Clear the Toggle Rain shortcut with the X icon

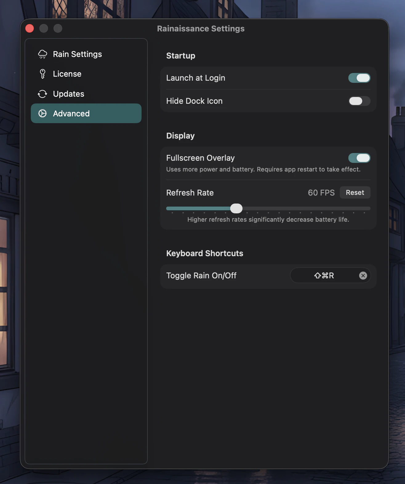363,276
